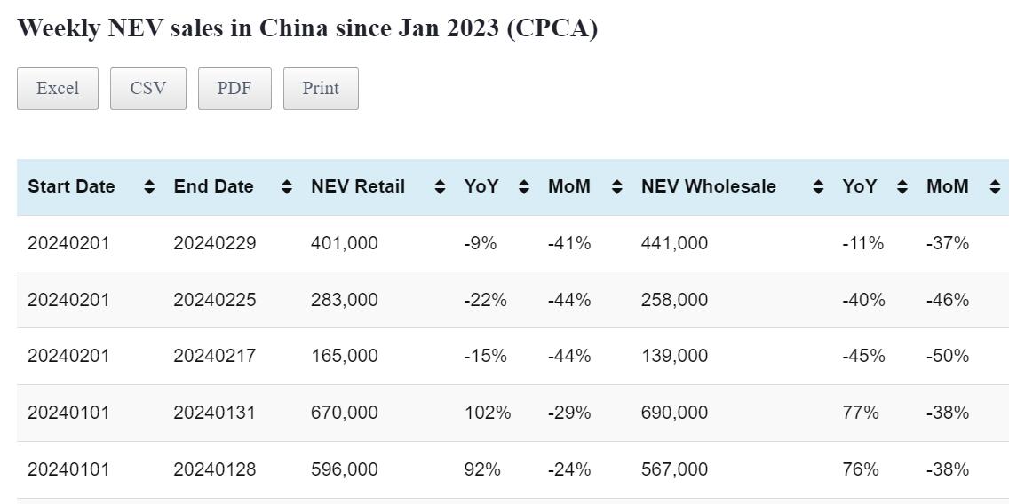Screen dimensions: 1017x504
Task: Click the NEV Retail column header label
Action: [x=358, y=187]
